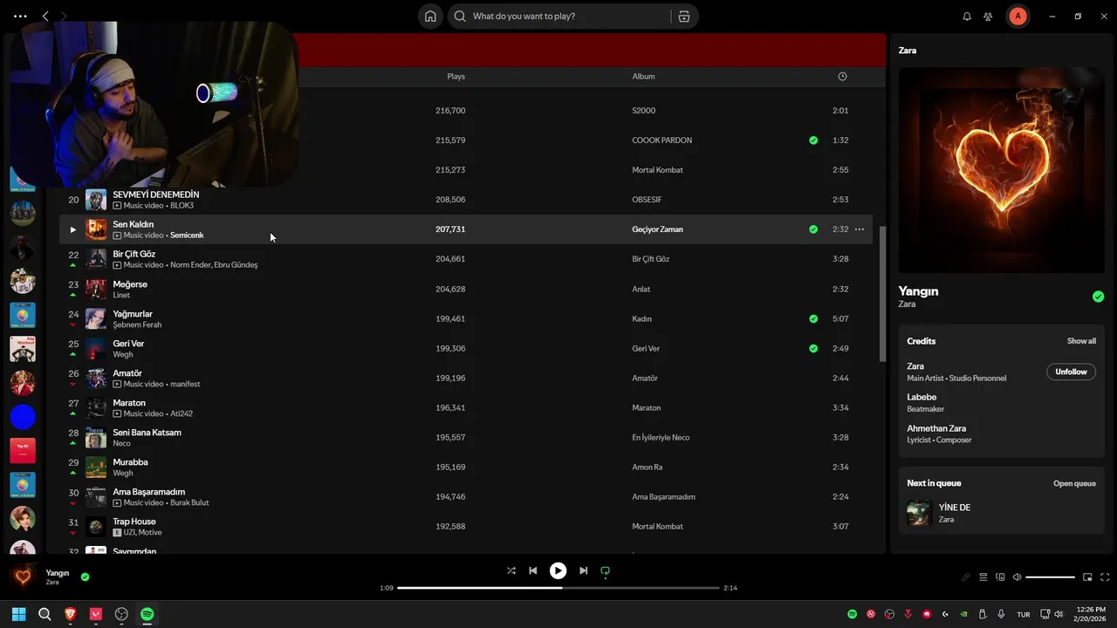This screenshot has height=628, width=1117.
Task: Open Connect to a device
Action: (1000, 577)
